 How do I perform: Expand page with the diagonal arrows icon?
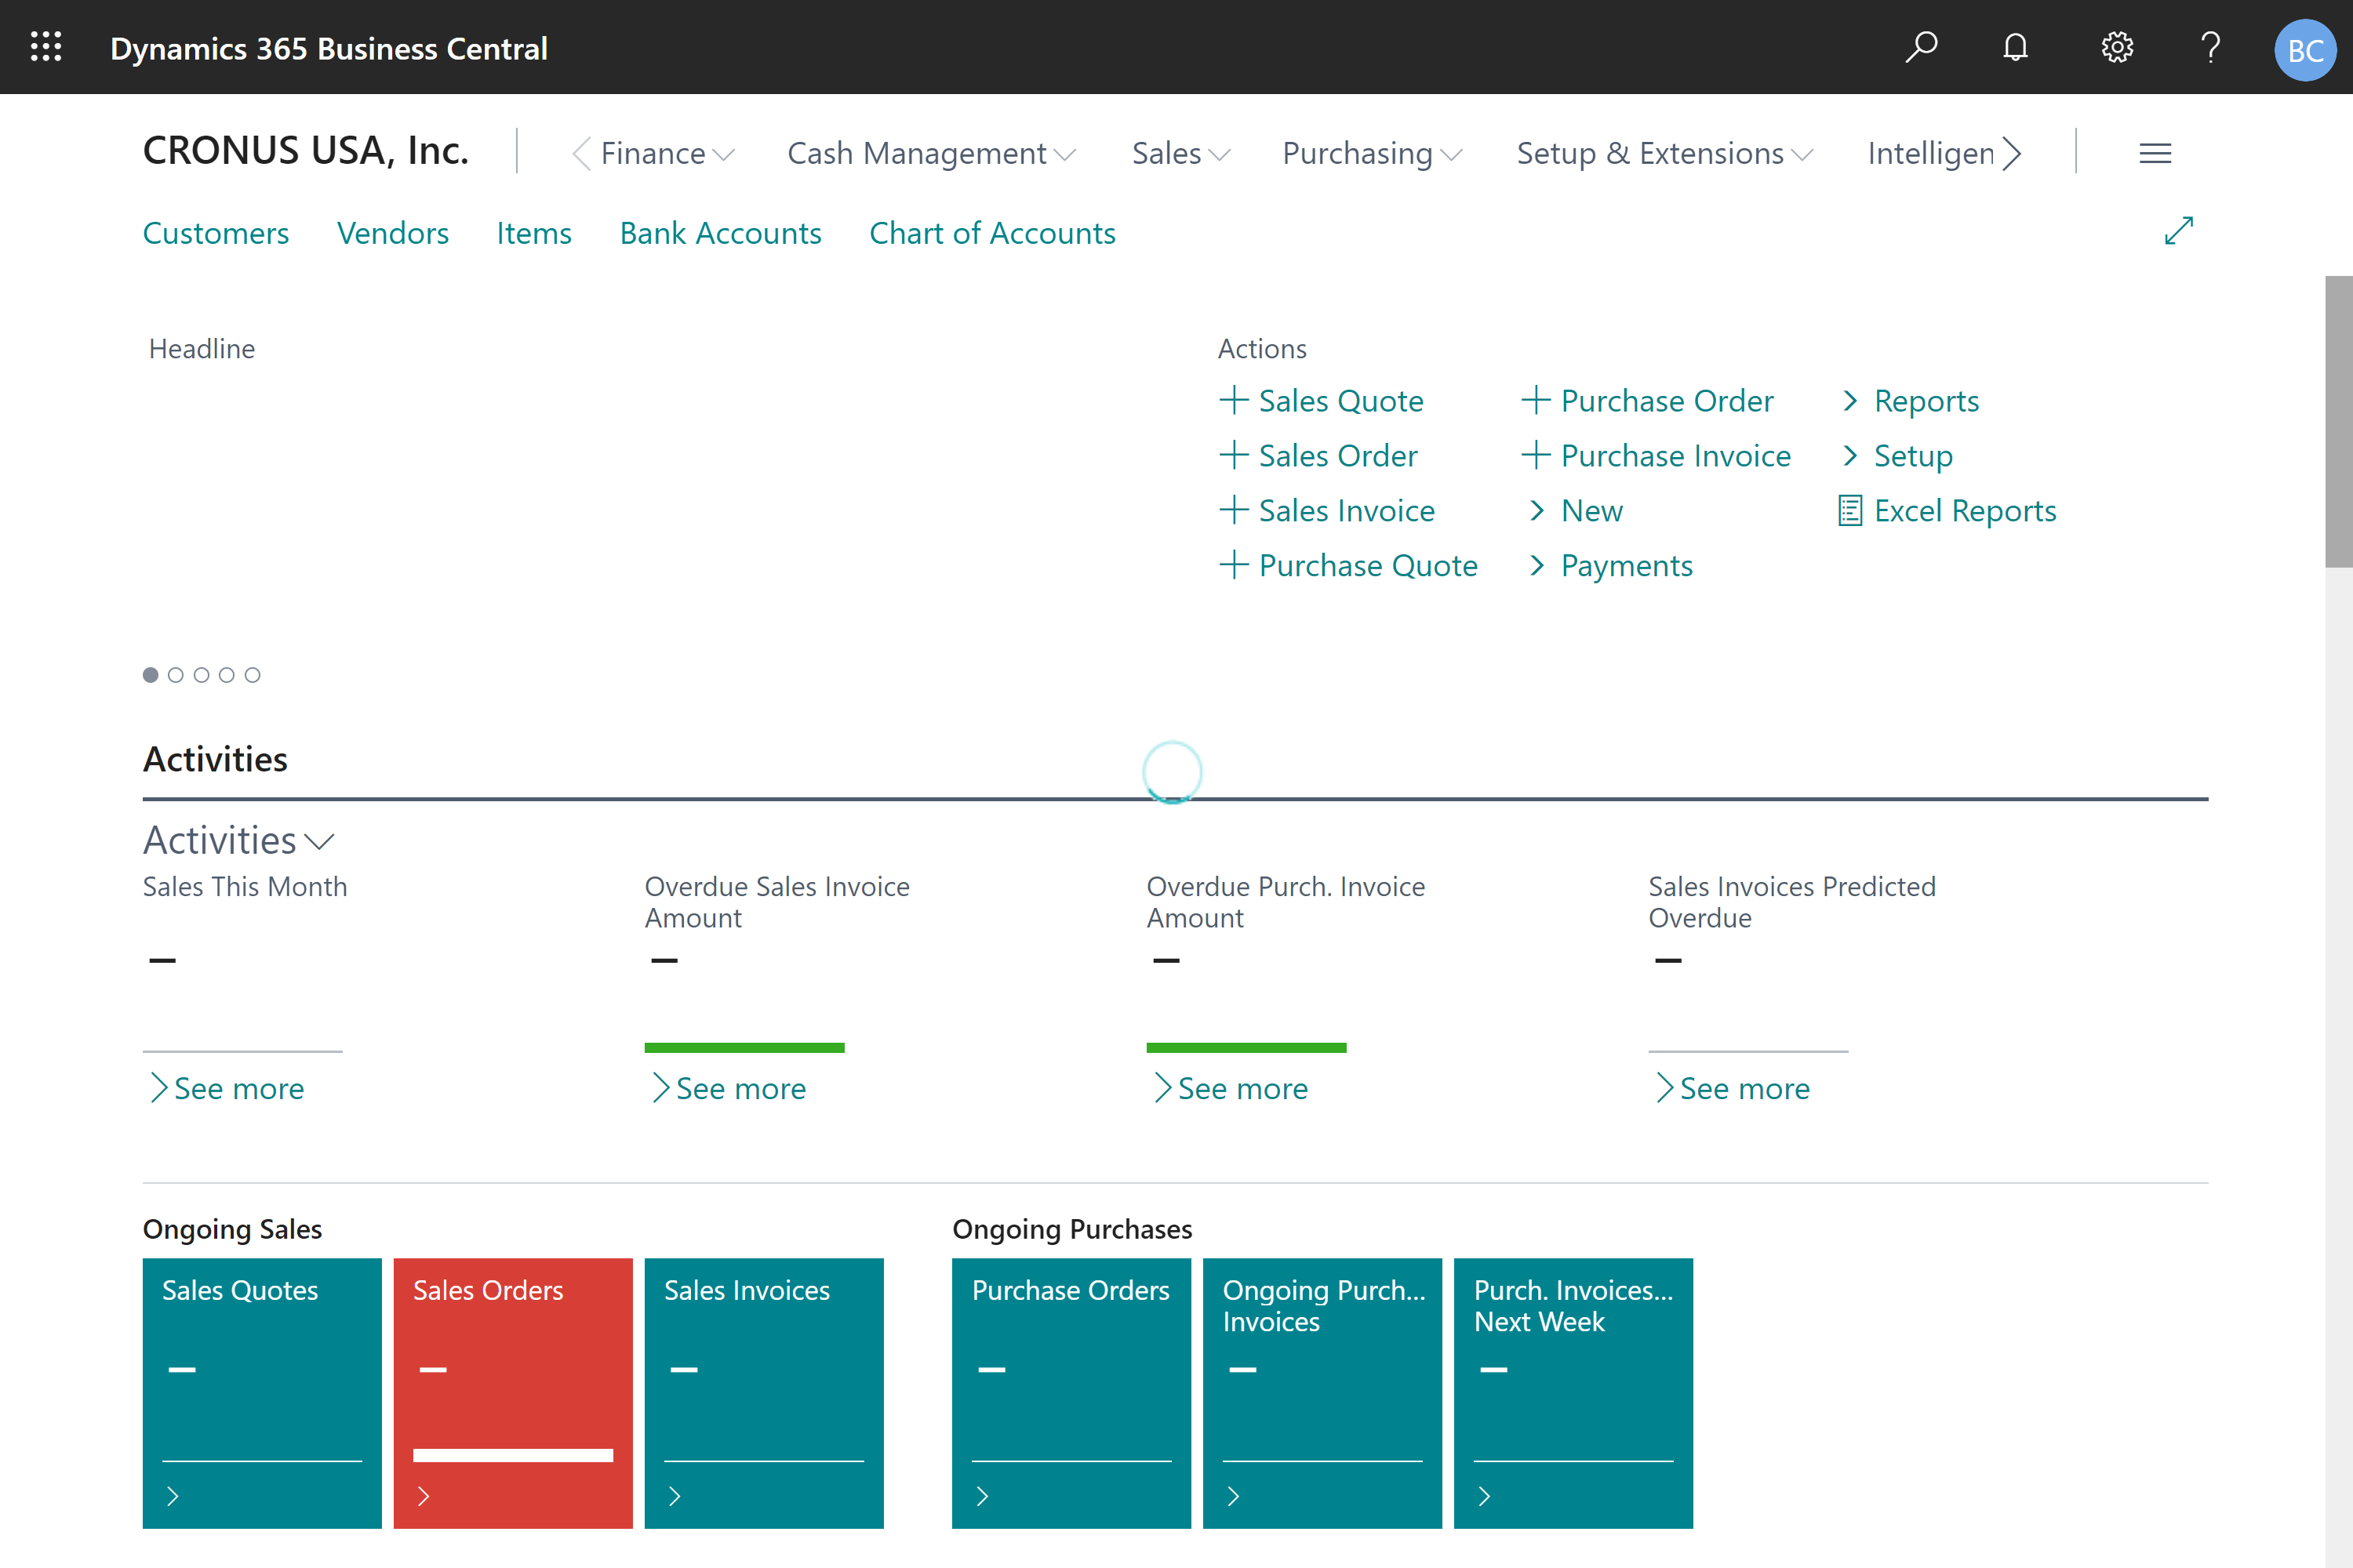[x=2179, y=231]
